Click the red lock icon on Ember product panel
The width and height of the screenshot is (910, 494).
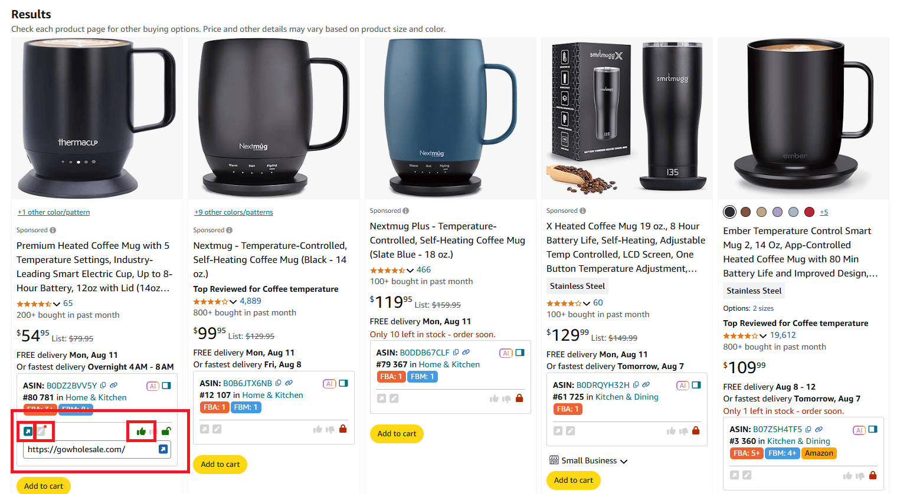(x=873, y=476)
